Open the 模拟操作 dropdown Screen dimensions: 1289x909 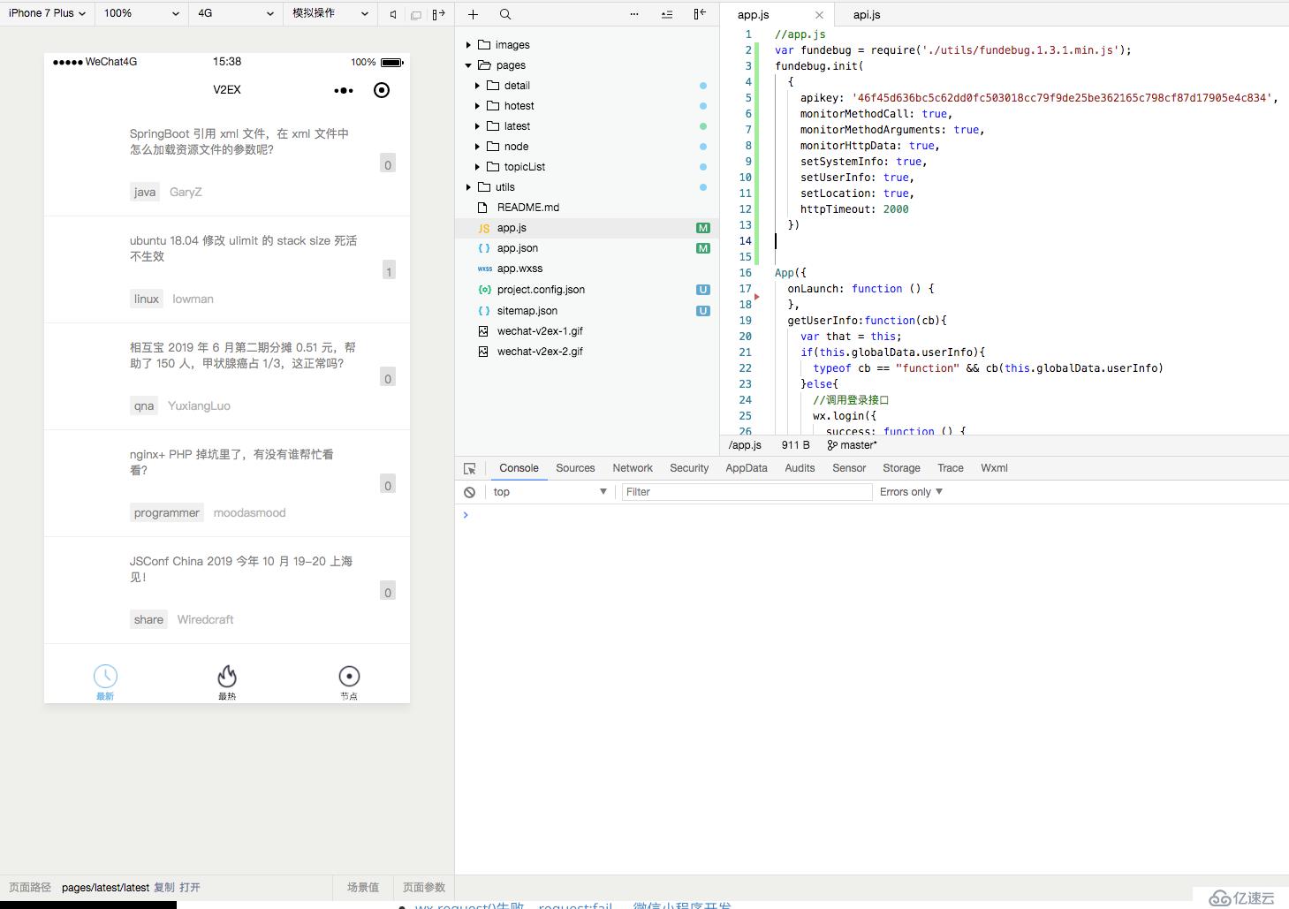tap(330, 13)
